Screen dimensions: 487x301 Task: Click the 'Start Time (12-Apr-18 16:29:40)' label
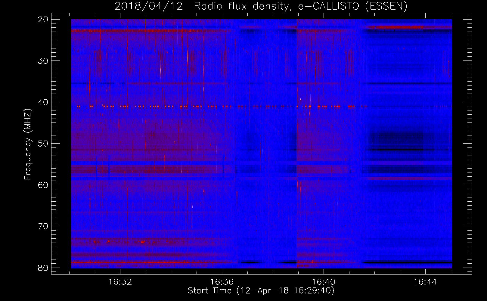point(261,291)
